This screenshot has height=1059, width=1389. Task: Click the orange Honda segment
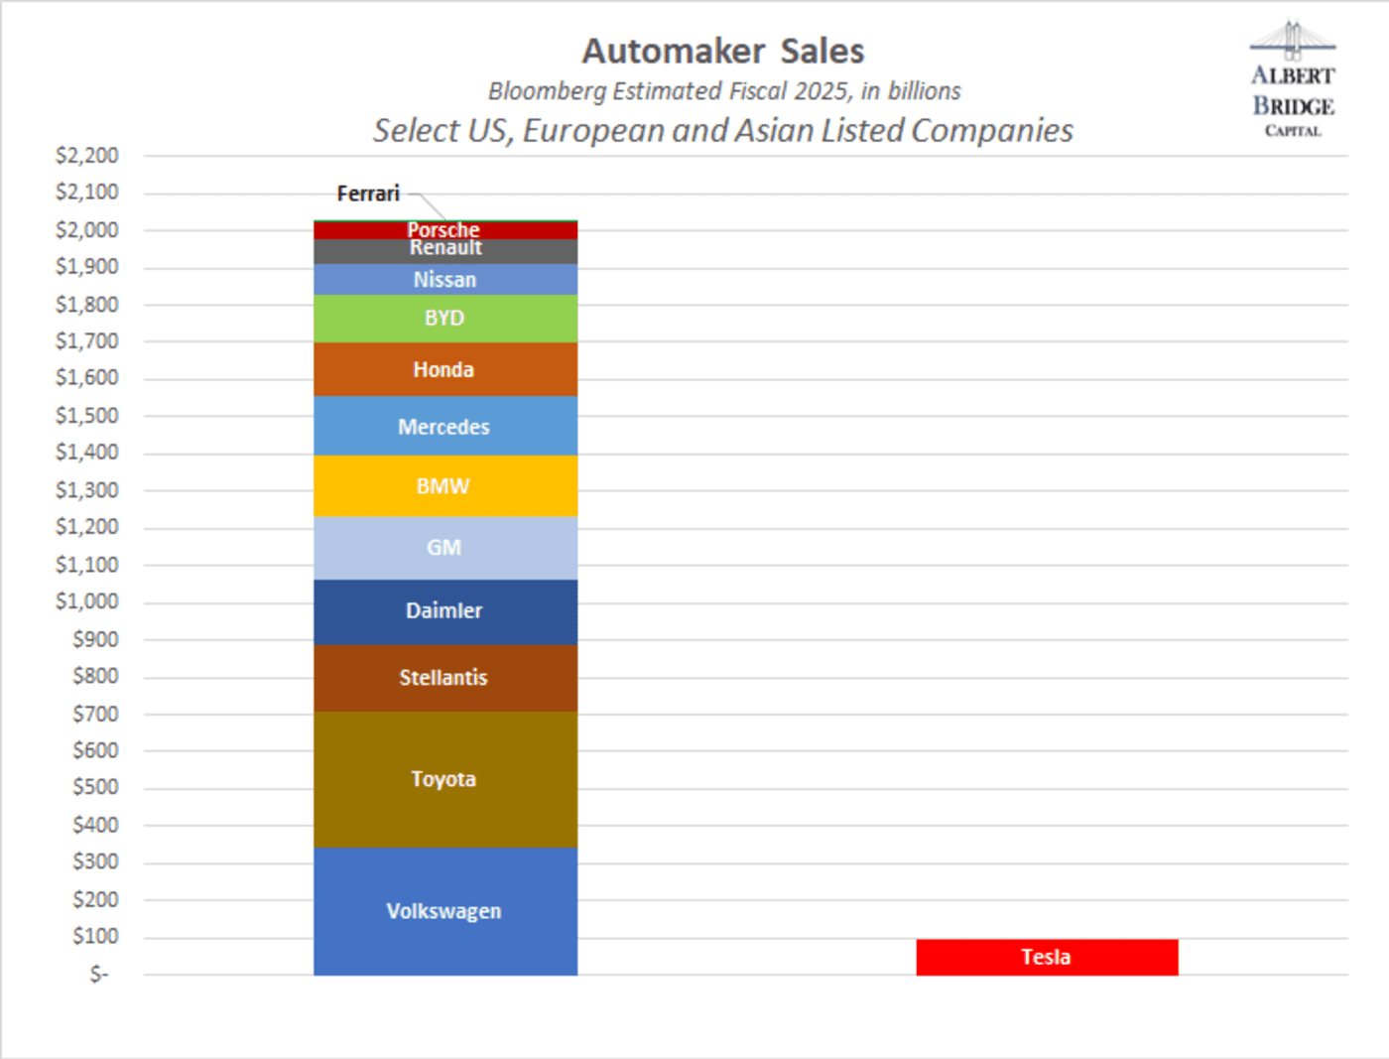point(444,370)
